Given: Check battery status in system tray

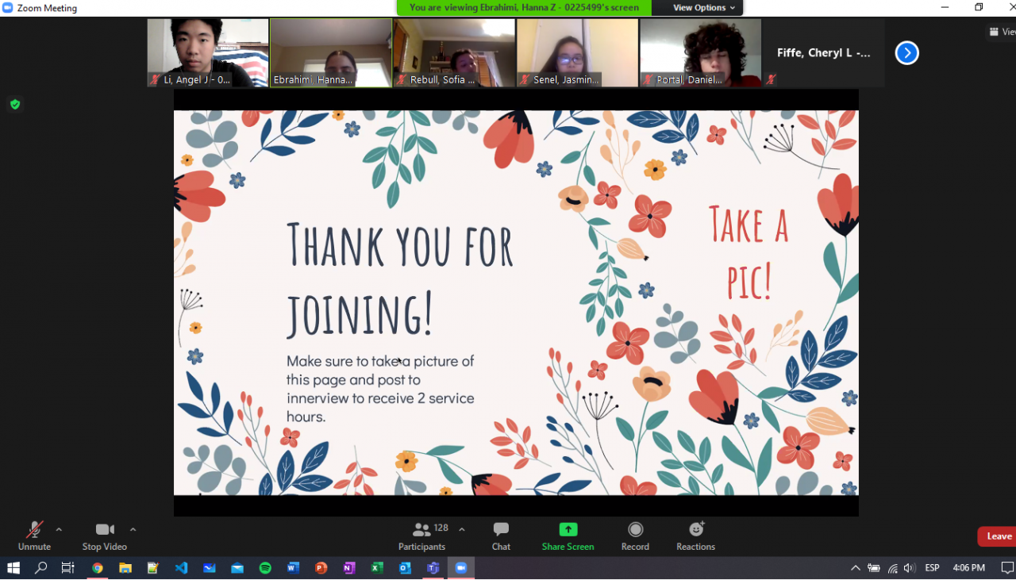Looking at the screenshot, I should tap(874, 568).
